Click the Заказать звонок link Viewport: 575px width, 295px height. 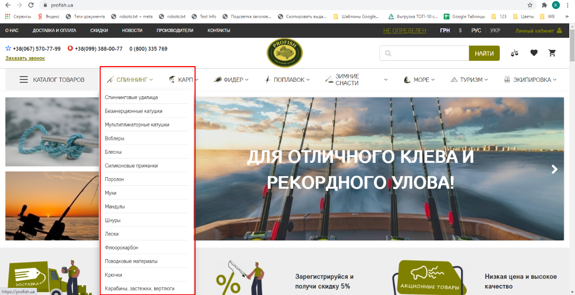(x=25, y=58)
